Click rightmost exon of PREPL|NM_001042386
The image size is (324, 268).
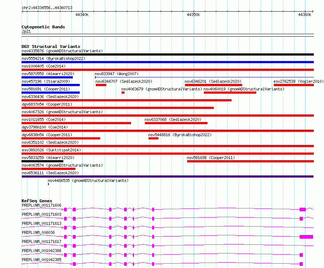coord(301,255)
